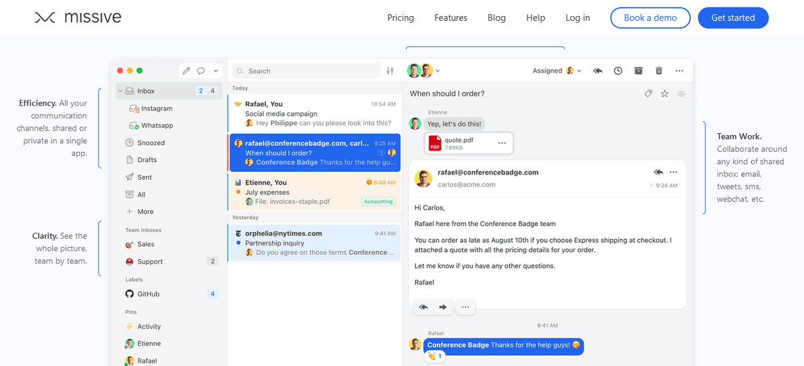Click the label tag icon beside subject
804x366 pixels.
click(x=648, y=94)
